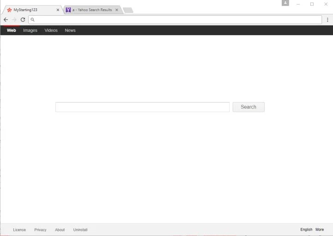Open the user profile icon in title bar

[x=285, y=3]
